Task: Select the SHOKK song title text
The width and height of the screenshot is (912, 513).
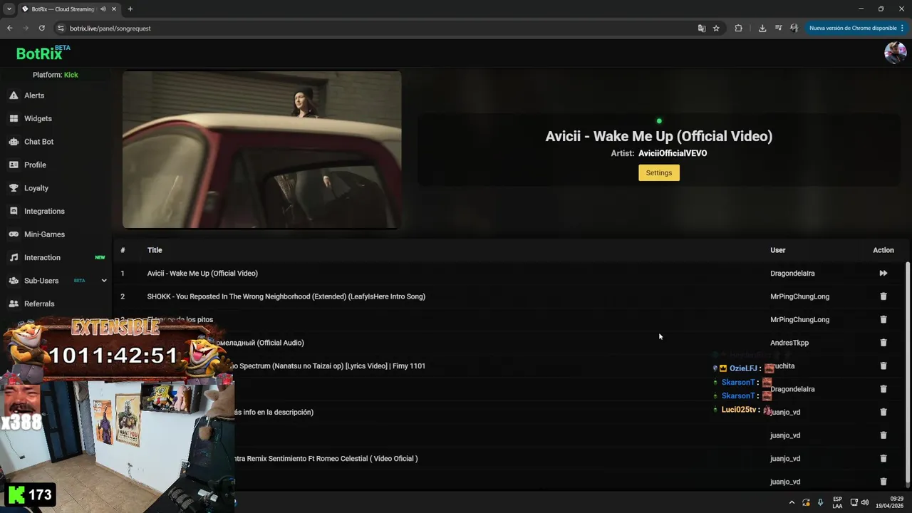Action: click(286, 296)
